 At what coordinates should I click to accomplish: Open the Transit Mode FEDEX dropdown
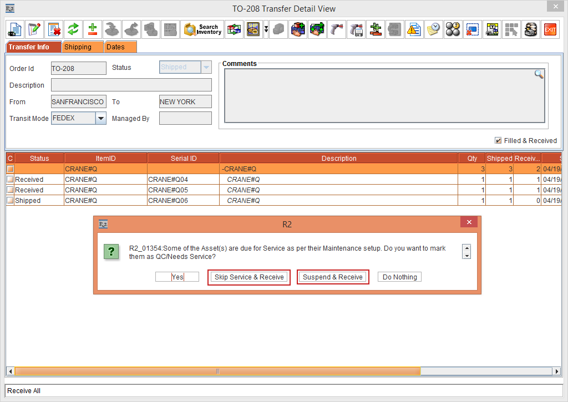coord(100,118)
